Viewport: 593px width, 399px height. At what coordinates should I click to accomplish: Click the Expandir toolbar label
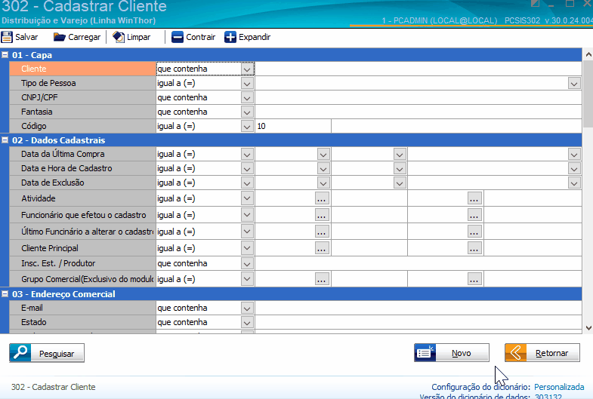click(x=255, y=37)
